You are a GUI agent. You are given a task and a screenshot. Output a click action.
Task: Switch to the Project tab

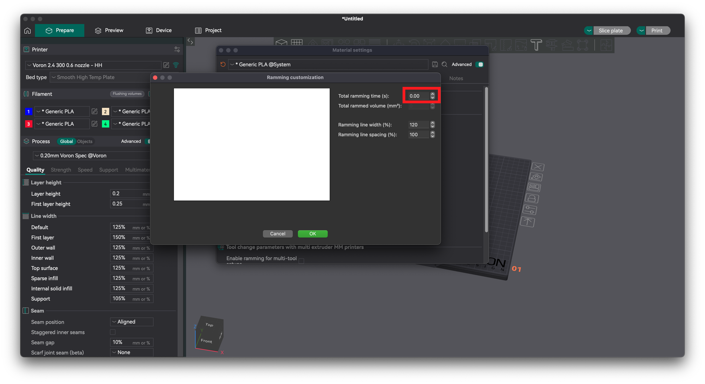pos(208,30)
